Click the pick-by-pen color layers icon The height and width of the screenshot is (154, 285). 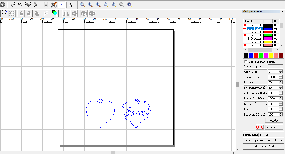click(x=55, y=13)
